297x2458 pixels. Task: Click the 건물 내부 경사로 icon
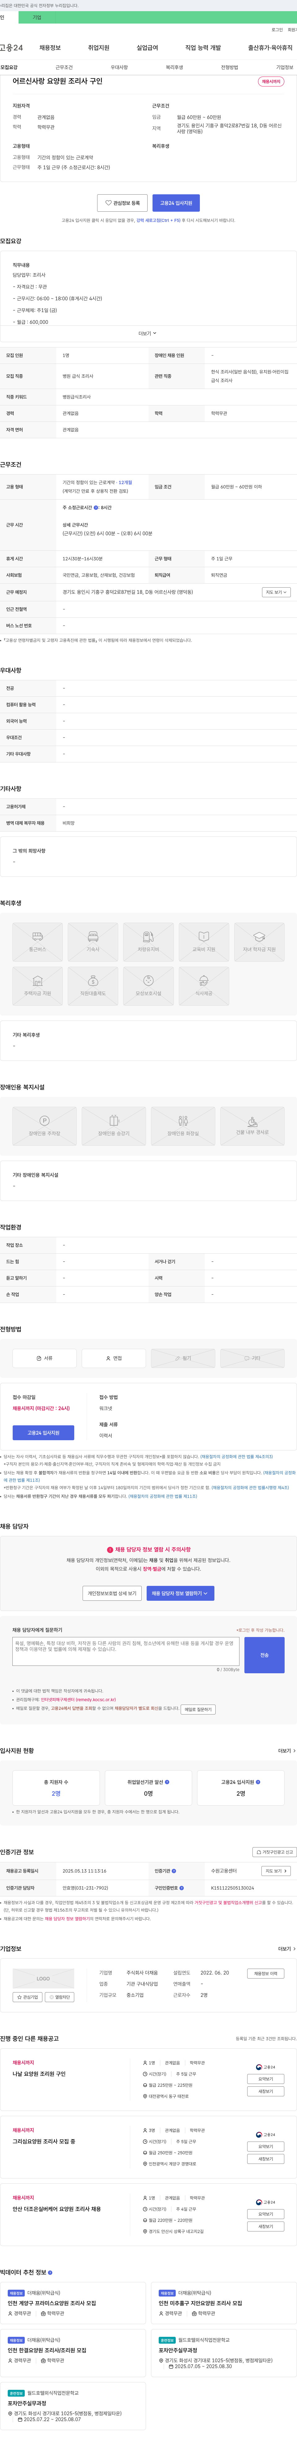[x=252, y=1126]
